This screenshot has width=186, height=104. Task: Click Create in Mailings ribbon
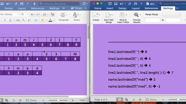pyautogui.click(x=96, y=17)
